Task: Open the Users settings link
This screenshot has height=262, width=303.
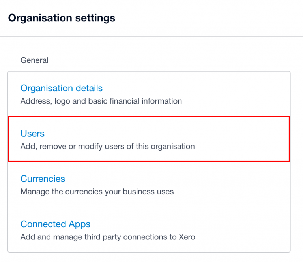Action: coord(32,134)
